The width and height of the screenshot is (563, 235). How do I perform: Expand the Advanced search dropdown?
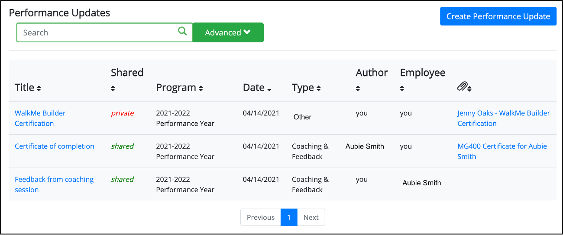tap(228, 32)
